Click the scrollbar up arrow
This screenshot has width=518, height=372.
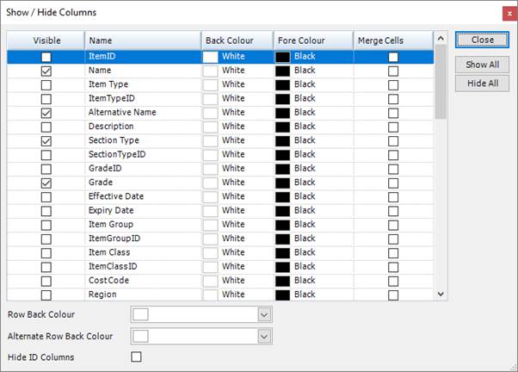coord(441,39)
